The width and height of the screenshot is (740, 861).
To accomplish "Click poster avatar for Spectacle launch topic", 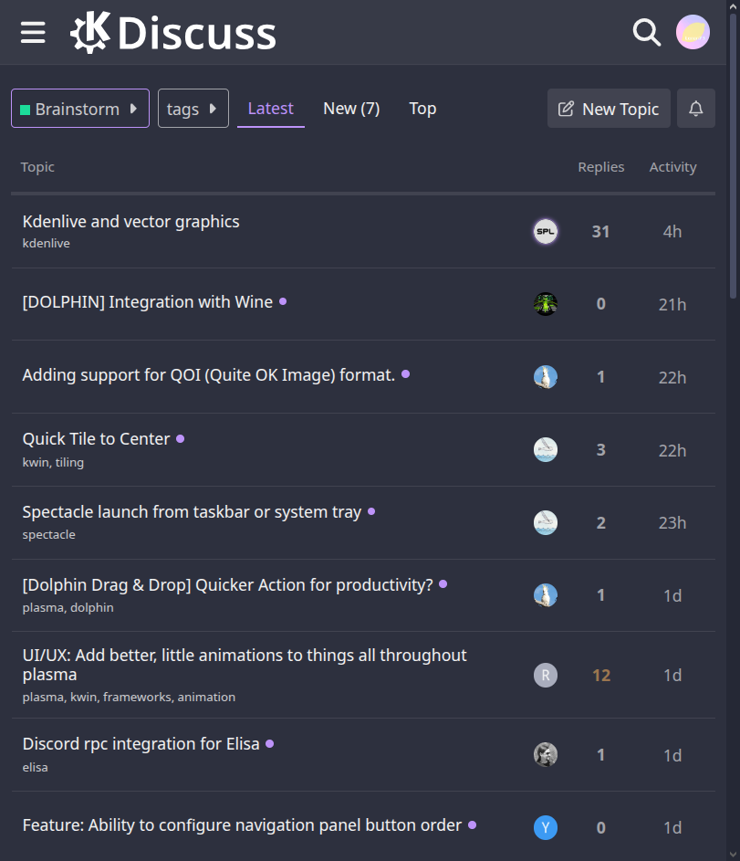I will point(546,522).
